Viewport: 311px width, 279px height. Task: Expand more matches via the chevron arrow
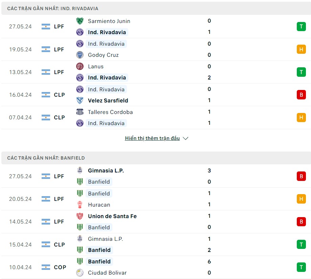click(x=185, y=138)
